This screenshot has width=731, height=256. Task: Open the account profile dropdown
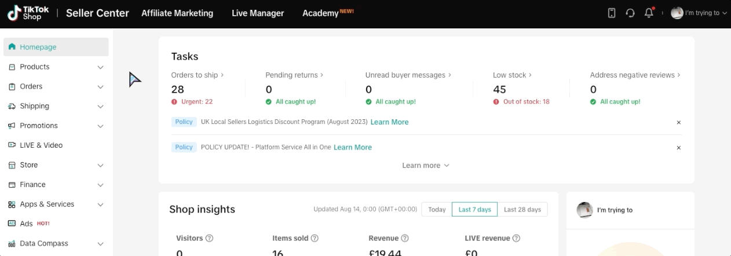(x=699, y=13)
